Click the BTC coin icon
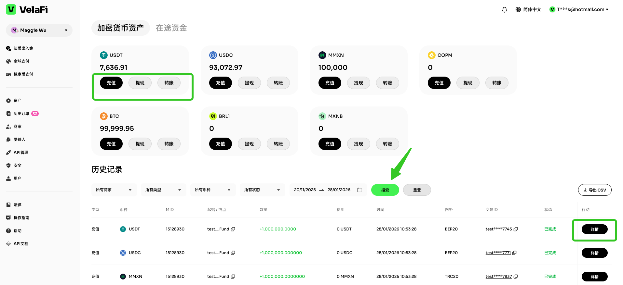Screen dimensions: 623x285 click(x=104, y=116)
